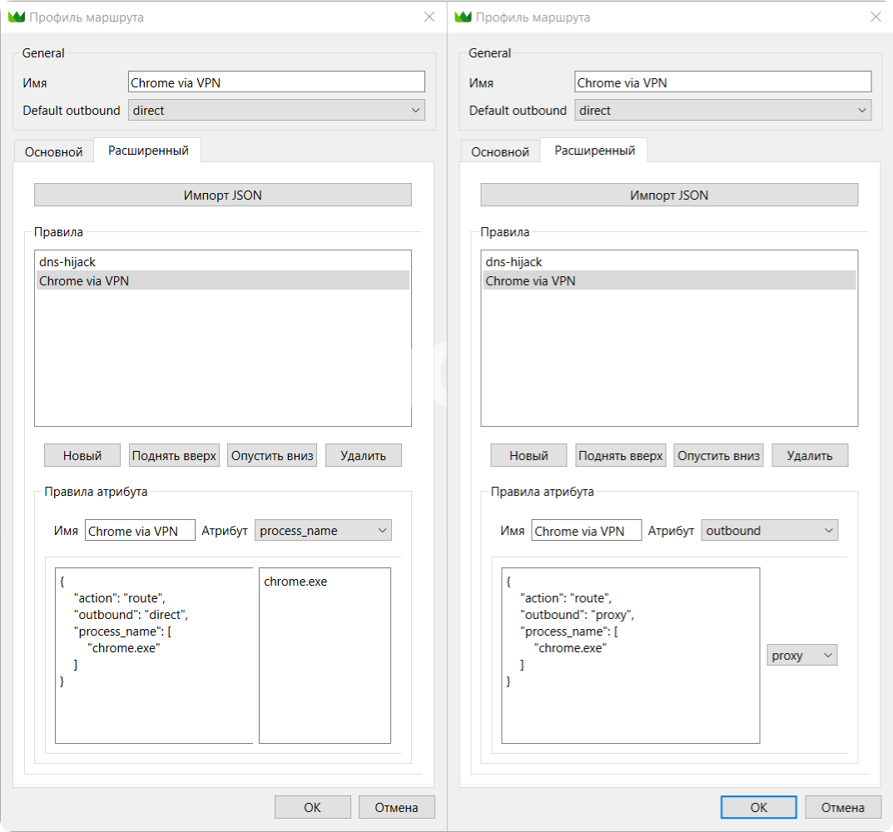Select the Расширенный tab in the right window
This screenshot has width=893, height=832.
pos(594,151)
